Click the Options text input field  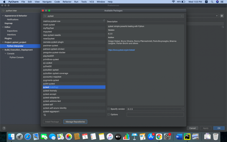click(x=155, y=114)
